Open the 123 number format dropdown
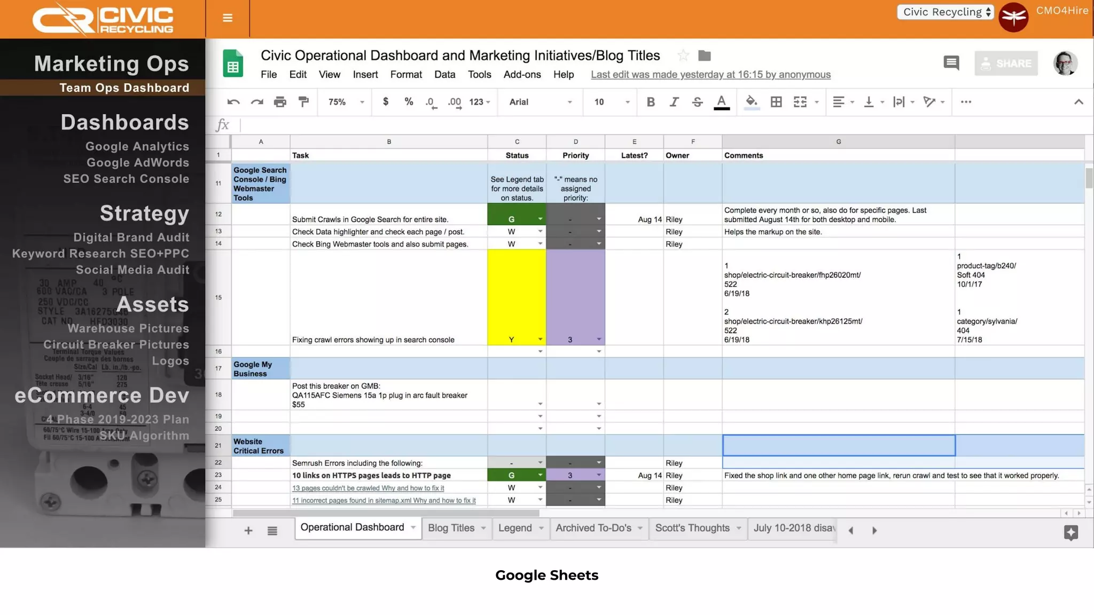Image resolution: width=1094 pixels, height=615 pixels. pos(480,102)
